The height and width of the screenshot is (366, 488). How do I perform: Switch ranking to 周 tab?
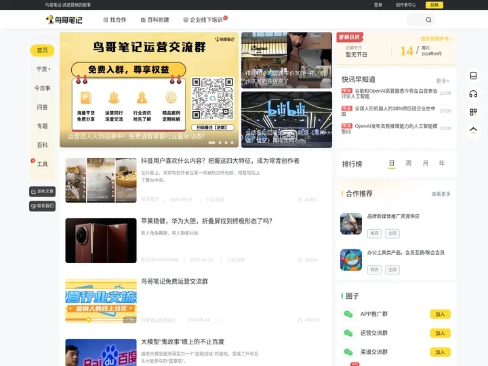pyautogui.click(x=408, y=163)
